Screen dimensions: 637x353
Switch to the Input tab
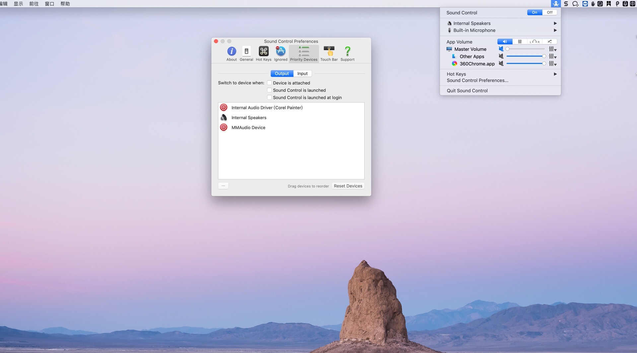tap(302, 73)
